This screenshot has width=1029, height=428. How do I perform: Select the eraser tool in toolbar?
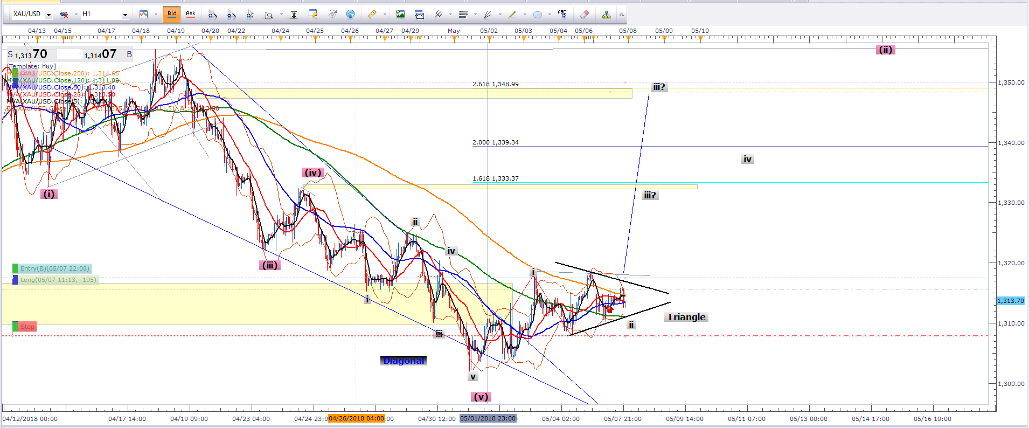tap(585, 15)
